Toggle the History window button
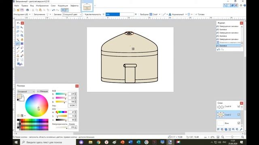 point(229,5)
